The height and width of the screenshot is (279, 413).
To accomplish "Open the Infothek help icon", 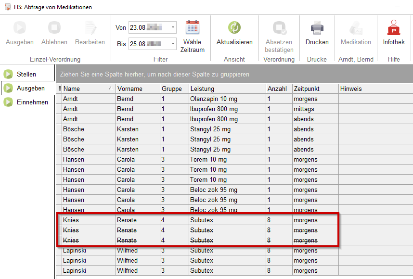I will pos(394,28).
